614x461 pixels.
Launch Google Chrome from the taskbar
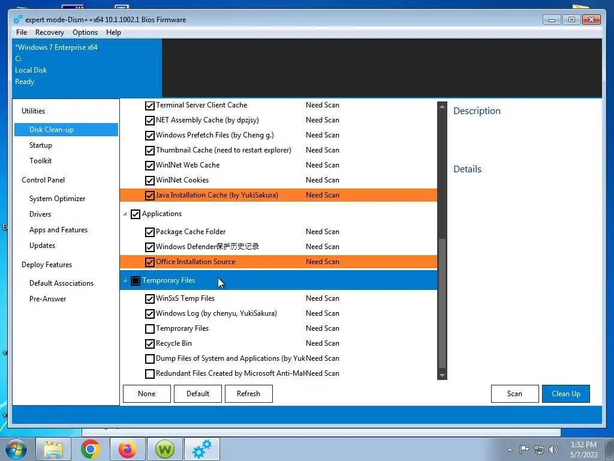[91, 449]
